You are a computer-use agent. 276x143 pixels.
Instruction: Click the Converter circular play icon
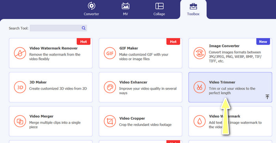[91, 6]
